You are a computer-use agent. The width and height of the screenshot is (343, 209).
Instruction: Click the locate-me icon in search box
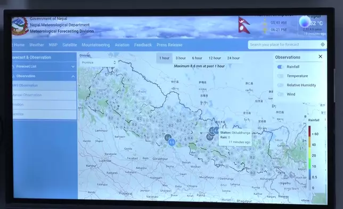point(322,44)
